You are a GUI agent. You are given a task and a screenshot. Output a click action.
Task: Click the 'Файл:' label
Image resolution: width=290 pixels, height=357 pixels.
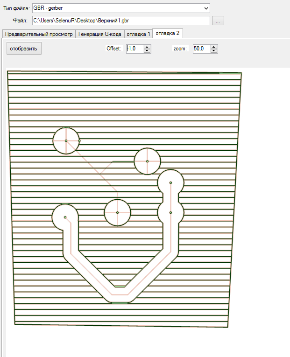click(x=20, y=21)
